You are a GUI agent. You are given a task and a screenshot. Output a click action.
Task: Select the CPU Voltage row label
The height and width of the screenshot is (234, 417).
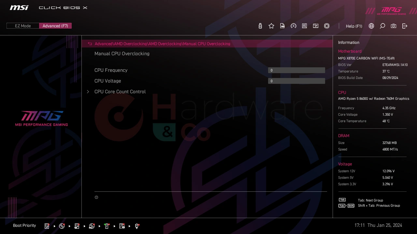pyautogui.click(x=108, y=81)
